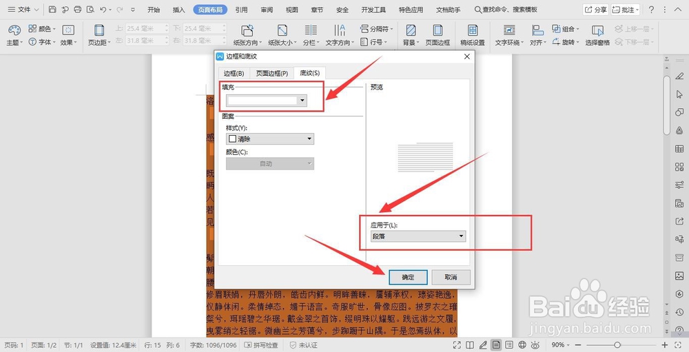Image resolution: width=689 pixels, height=352 pixels.
Task: Click the 纸张大小 paper size icon
Action: [282, 30]
